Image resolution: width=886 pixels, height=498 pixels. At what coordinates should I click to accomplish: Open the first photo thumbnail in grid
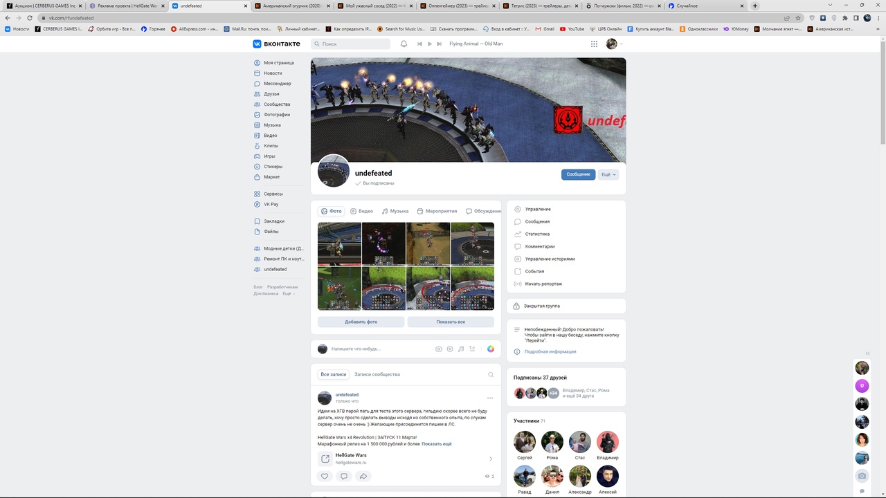339,243
